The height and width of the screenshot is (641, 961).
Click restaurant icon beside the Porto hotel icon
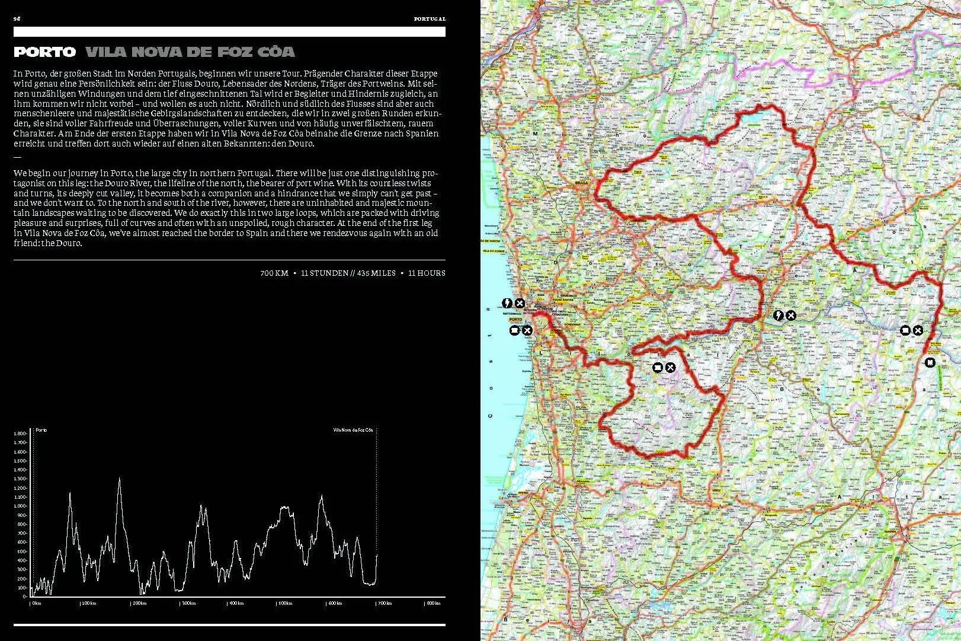tap(527, 330)
